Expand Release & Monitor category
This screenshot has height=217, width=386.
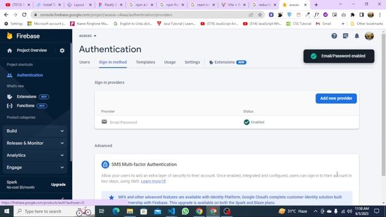(35, 143)
